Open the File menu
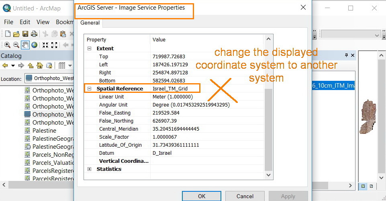 (8, 22)
